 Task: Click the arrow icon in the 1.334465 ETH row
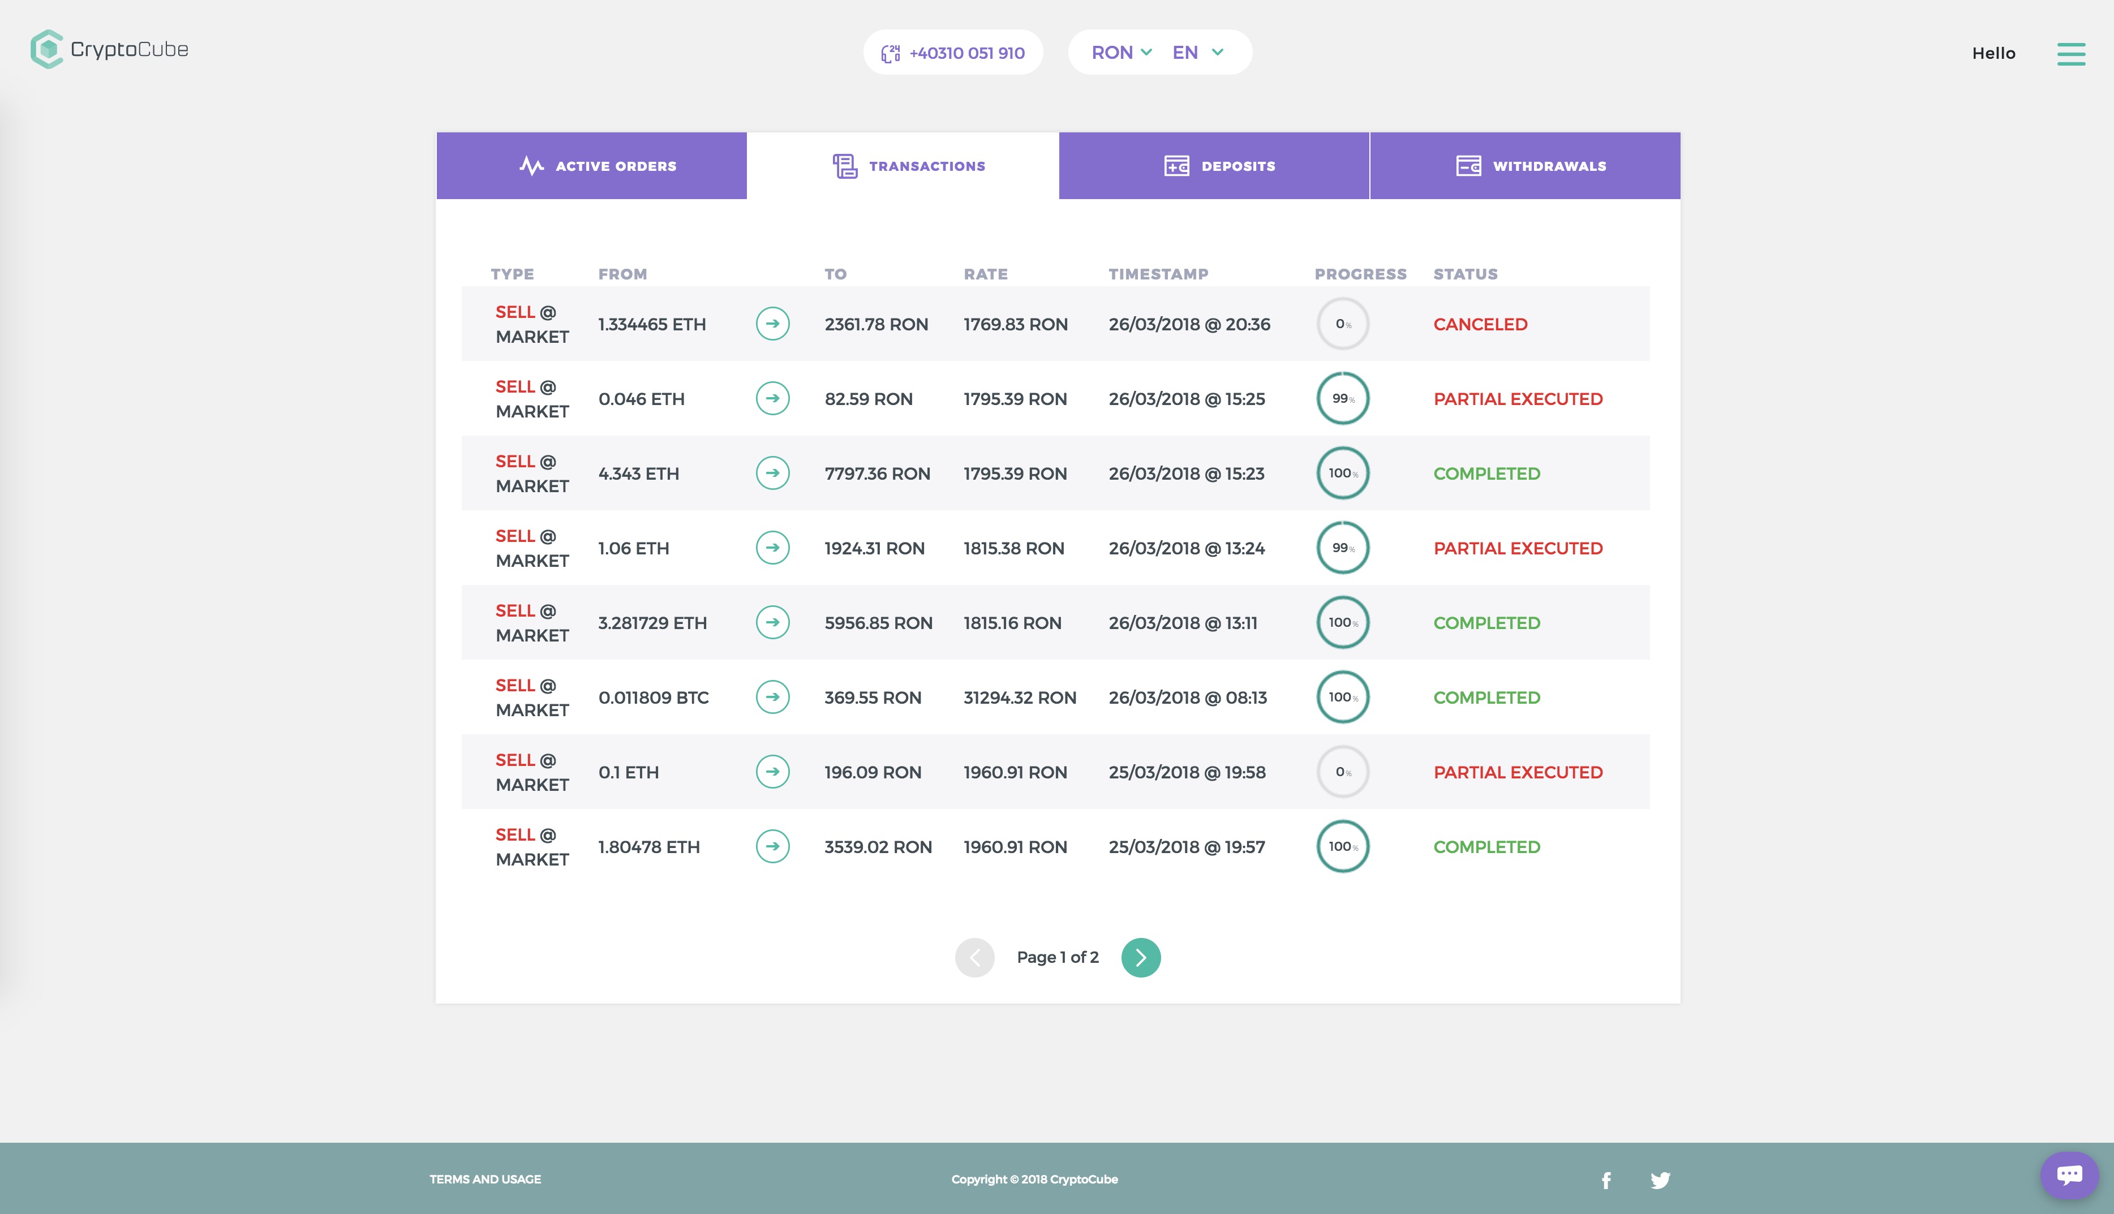tap(772, 324)
